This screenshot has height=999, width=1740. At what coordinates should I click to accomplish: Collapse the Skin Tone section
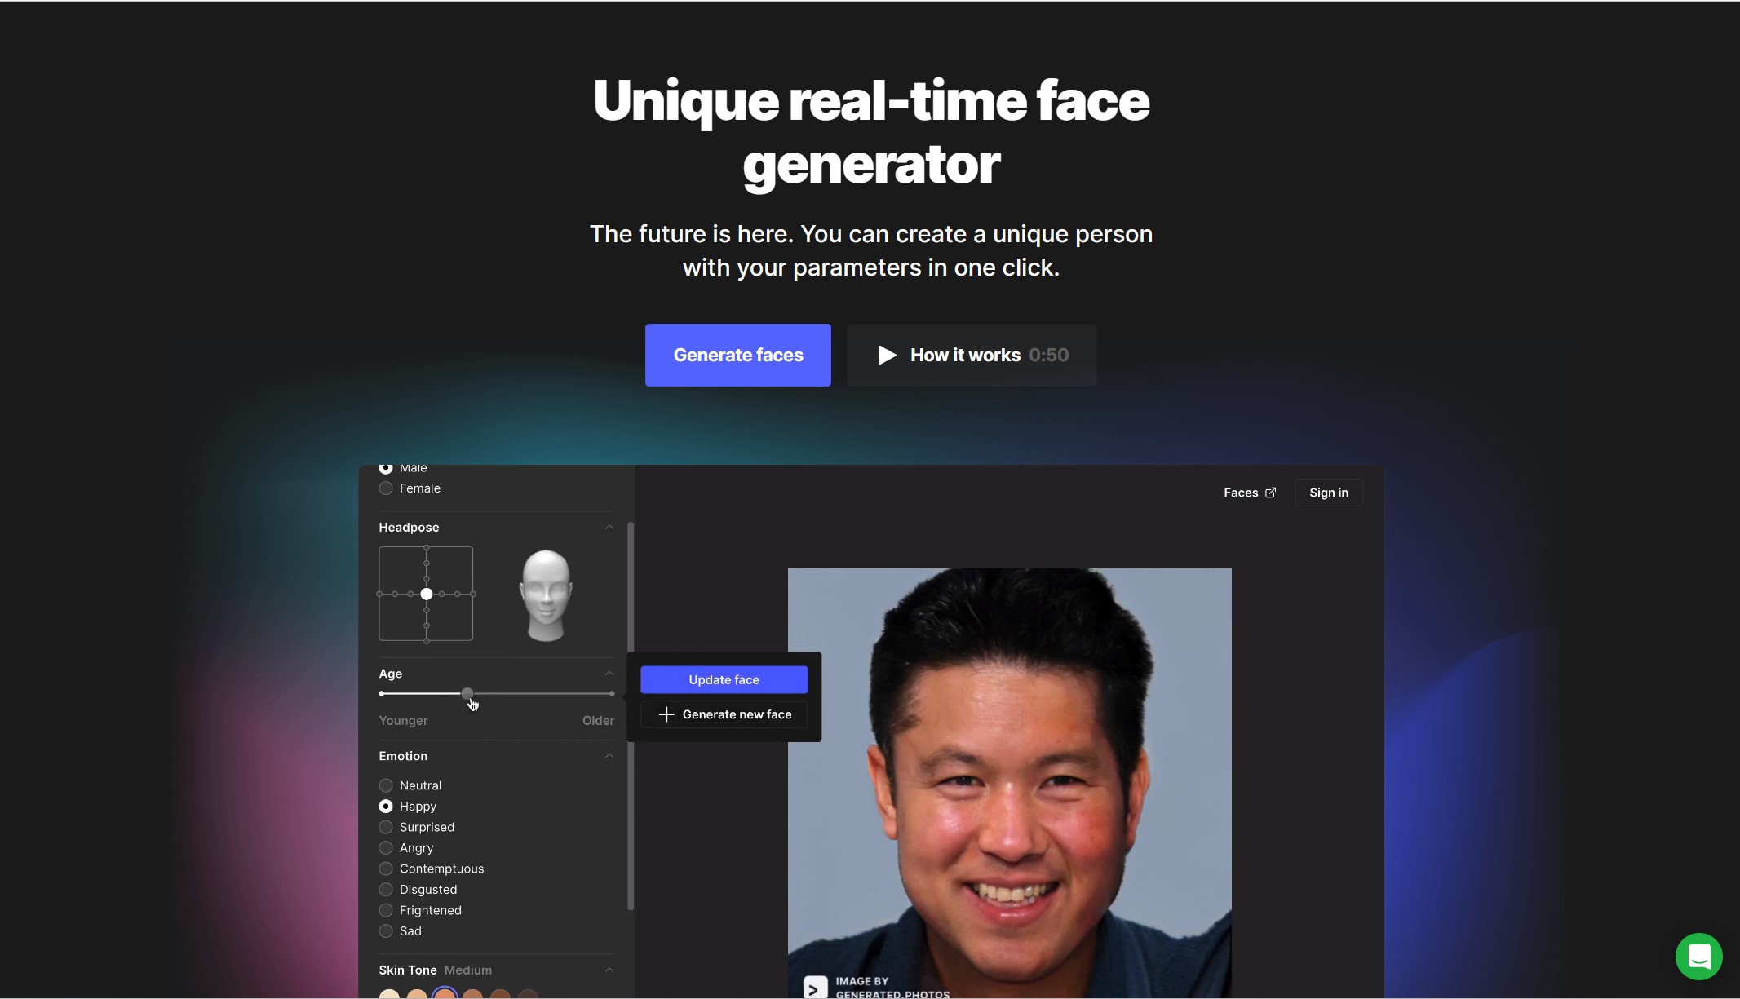click(608, 970)
